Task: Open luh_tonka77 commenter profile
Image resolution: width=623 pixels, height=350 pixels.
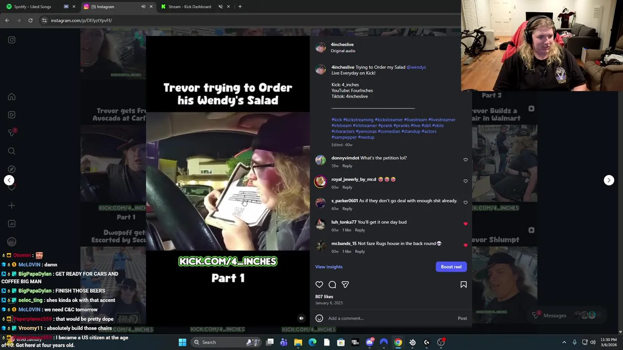Action: [344, 222]
